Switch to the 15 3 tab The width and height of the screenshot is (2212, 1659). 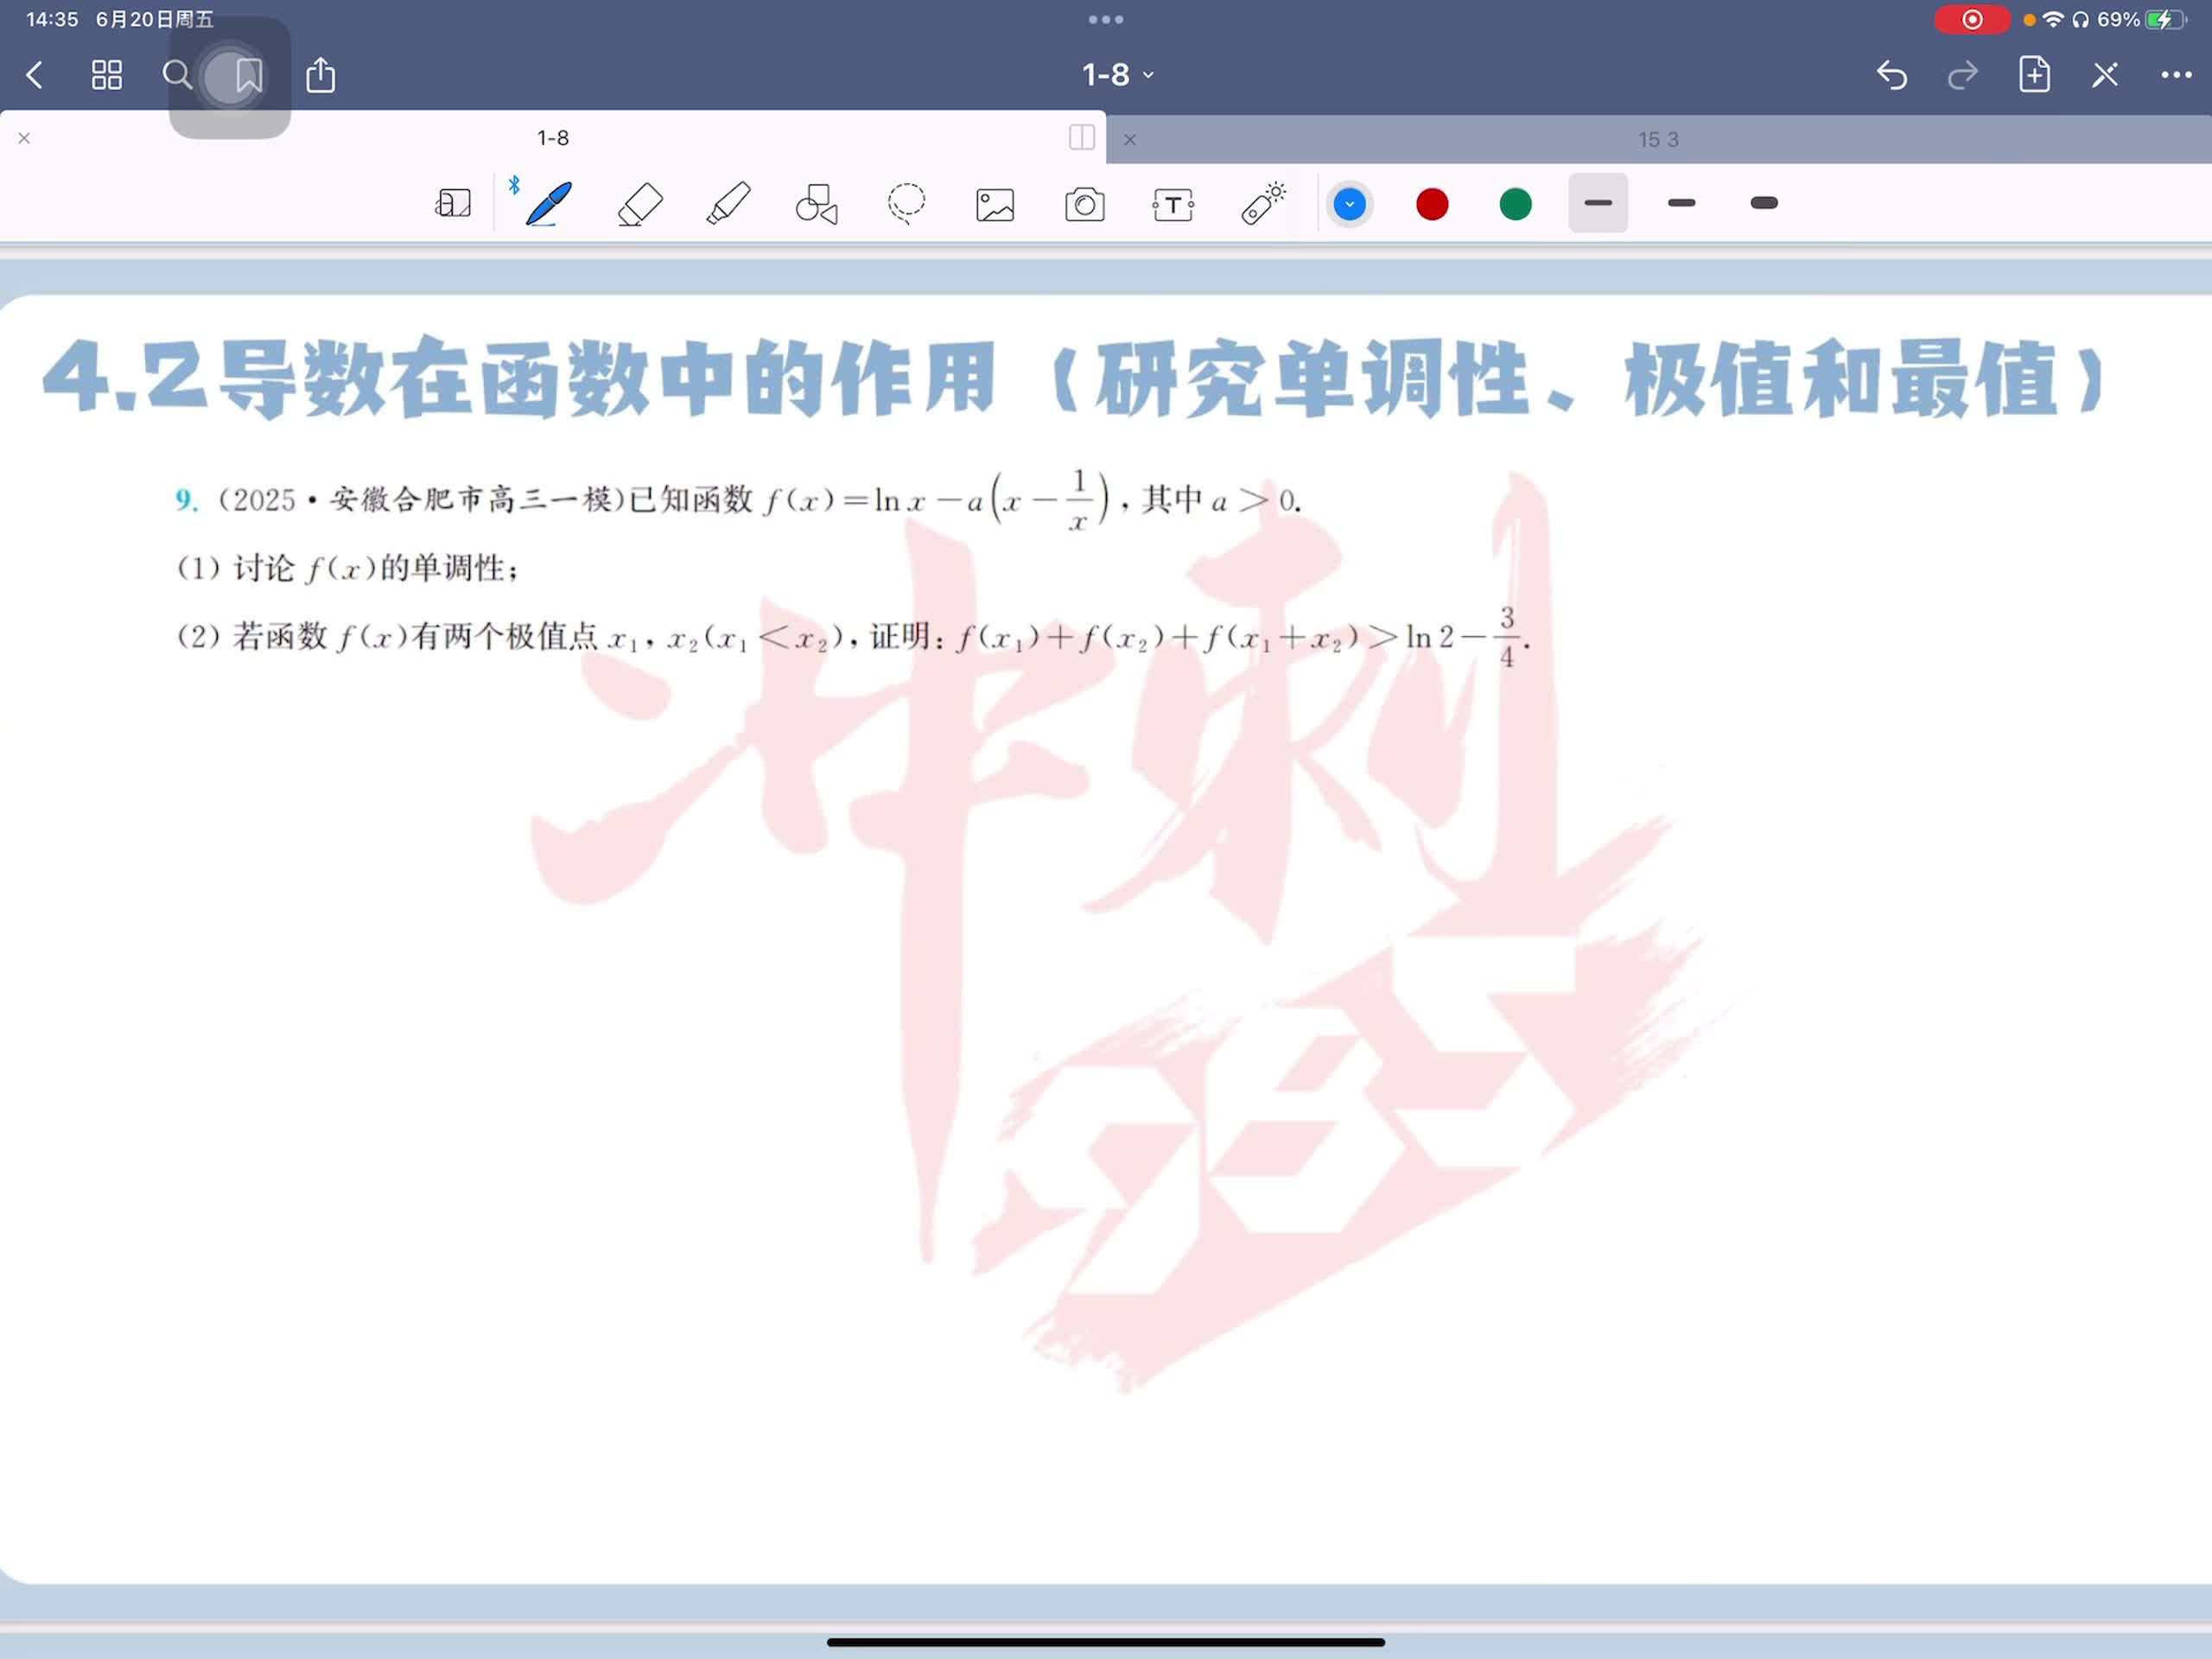(x=1657, y=140)
